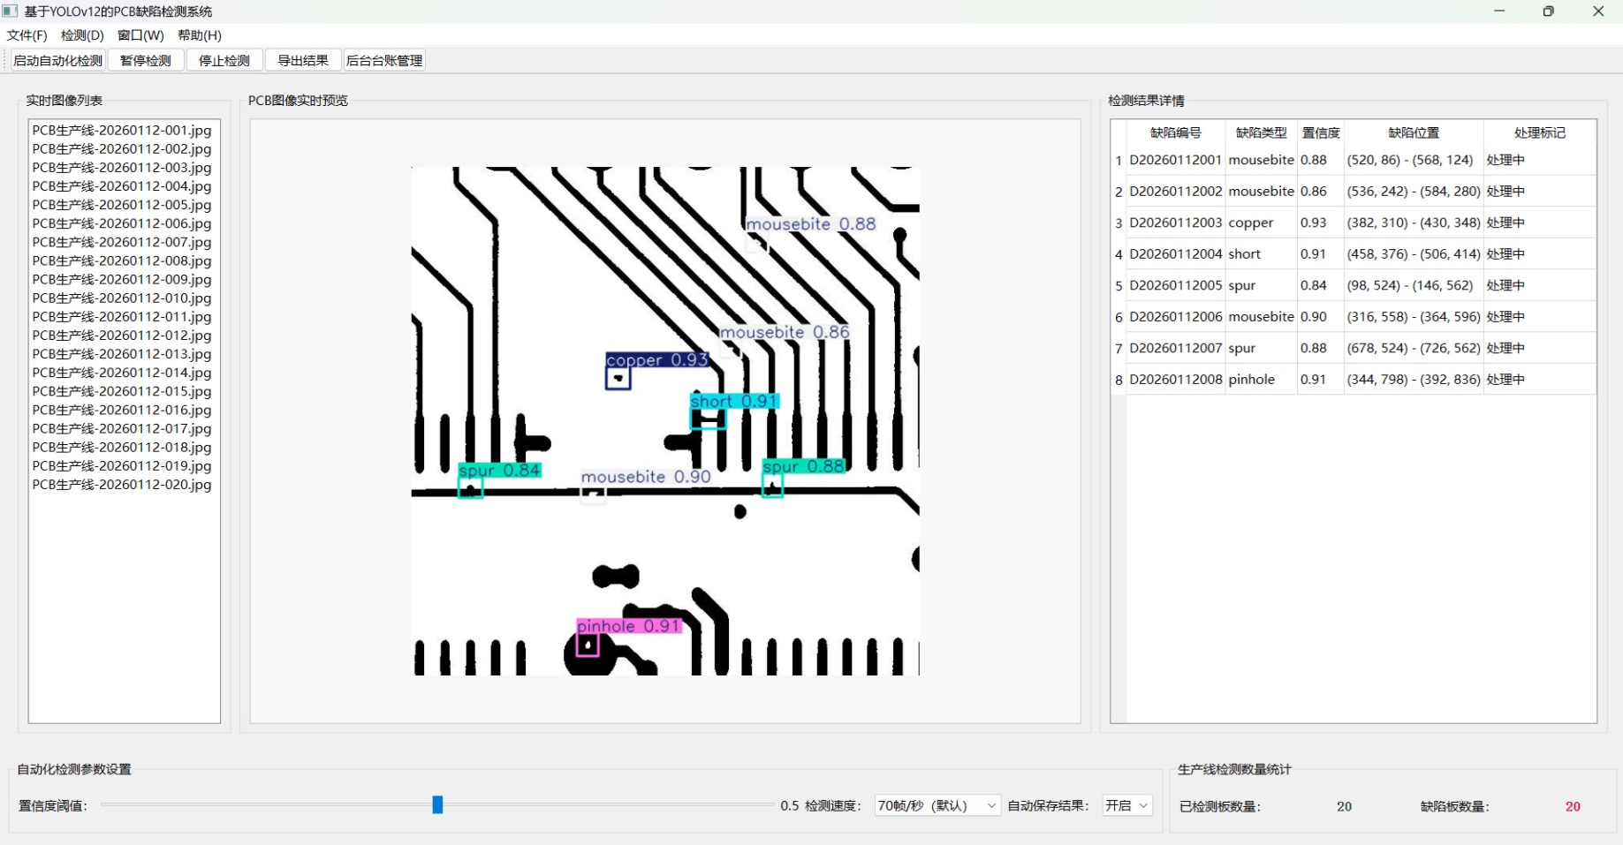Click the 置信度阈值 slider handle
This screenshot has width=1623, height=845.
[x=437, y=804]
